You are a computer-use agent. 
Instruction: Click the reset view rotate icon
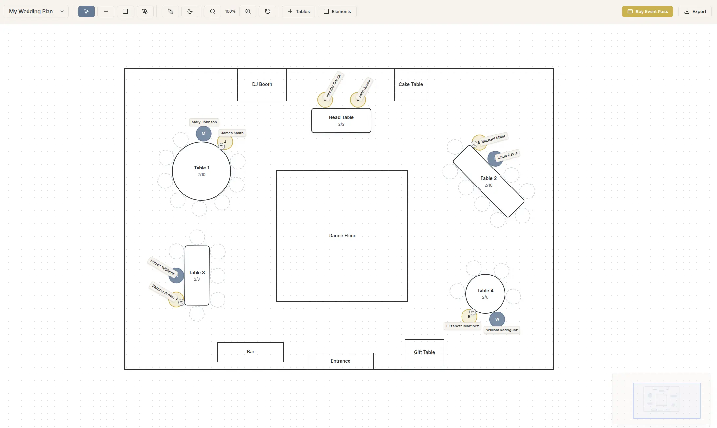click(x=268, y=11)
